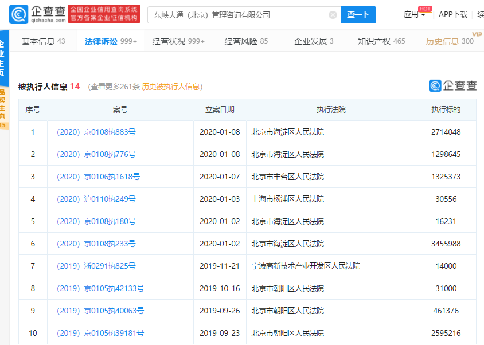484x345 pixels.
Task: Click the 品牌主页 orange side tab
Action: tap(3, 108)
